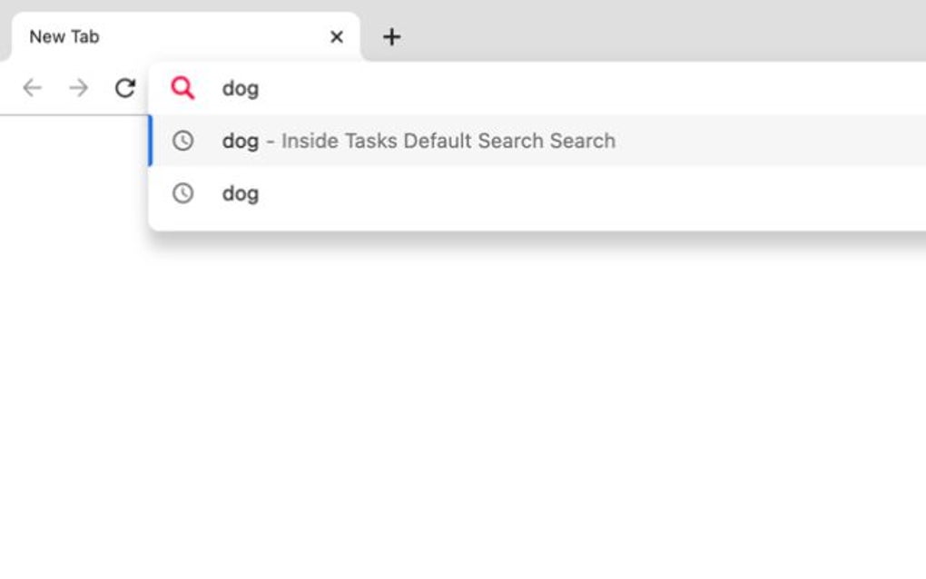Click the red magnifying glass search icon
This screenshot has width=926, height=579.
pos(183,88)
